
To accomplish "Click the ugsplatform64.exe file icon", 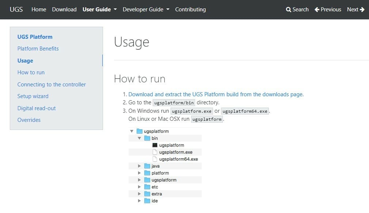I will click(155, 159).
